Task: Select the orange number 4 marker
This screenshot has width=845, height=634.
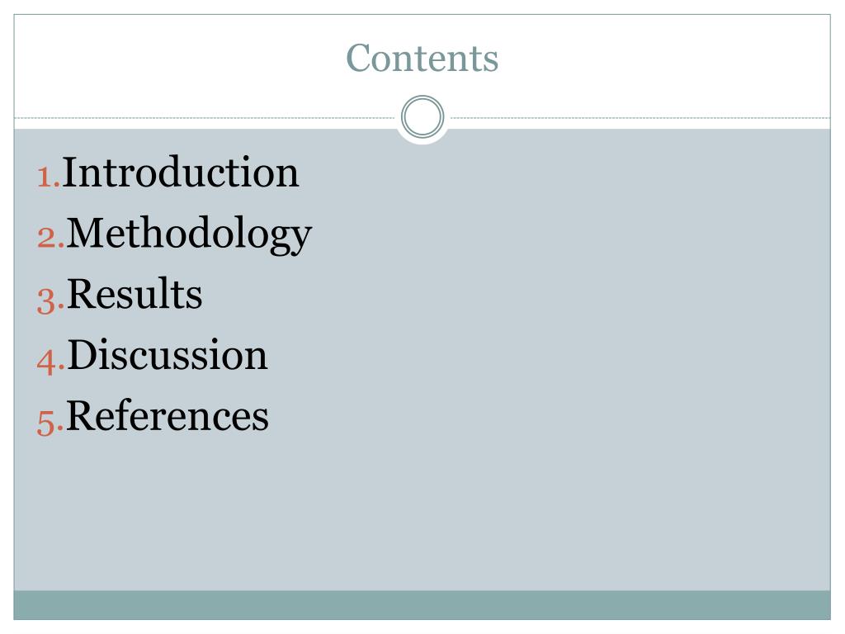Action: pos(50,362)
